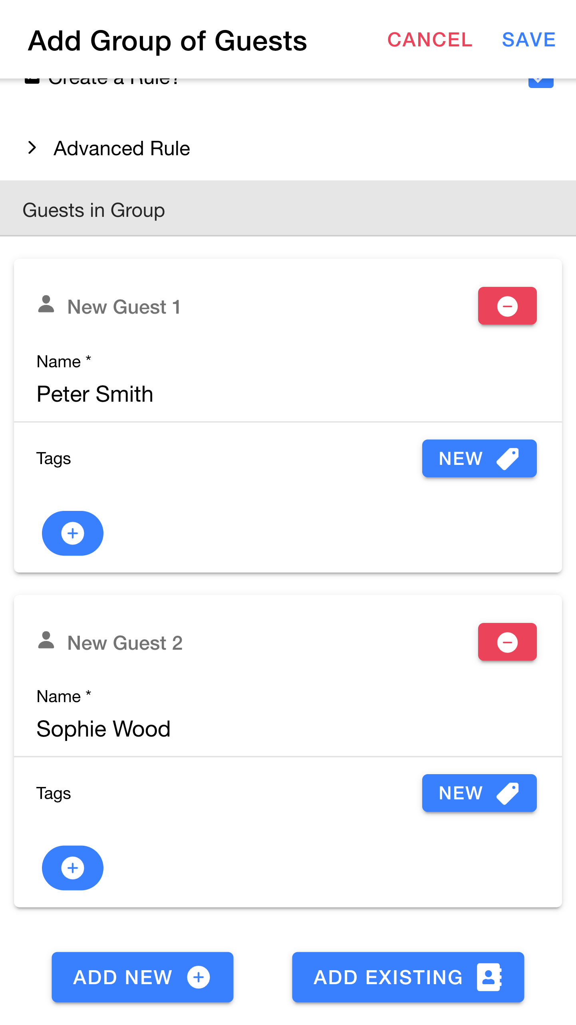Click the Guests in Group header
This screenshot has width=576, height=1025.
click(x=94, y=210)
